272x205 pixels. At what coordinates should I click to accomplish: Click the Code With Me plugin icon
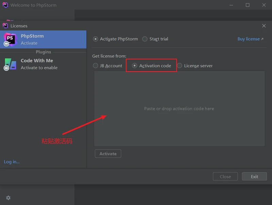10,64
